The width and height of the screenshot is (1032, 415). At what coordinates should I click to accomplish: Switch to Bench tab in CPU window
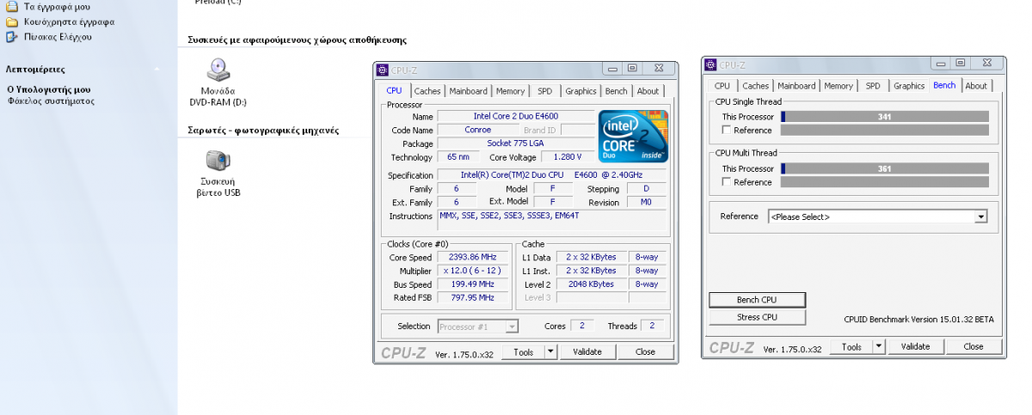[x=616, y=91]
